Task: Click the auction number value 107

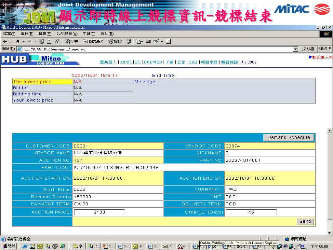Action: click(x=78, y=160)
